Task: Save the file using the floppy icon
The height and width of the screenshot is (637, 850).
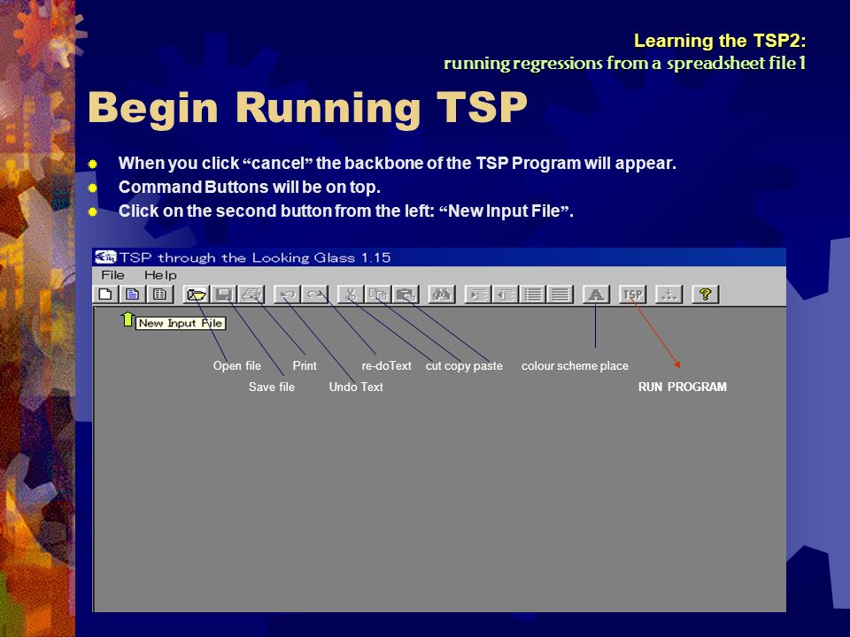Action: 223,294
